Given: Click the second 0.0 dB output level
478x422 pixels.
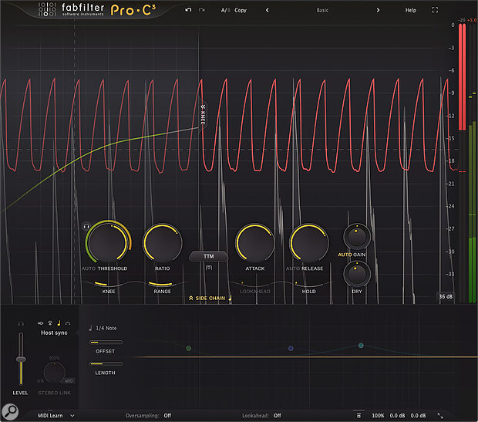Looking at the screenshot, I should (418, 416).
